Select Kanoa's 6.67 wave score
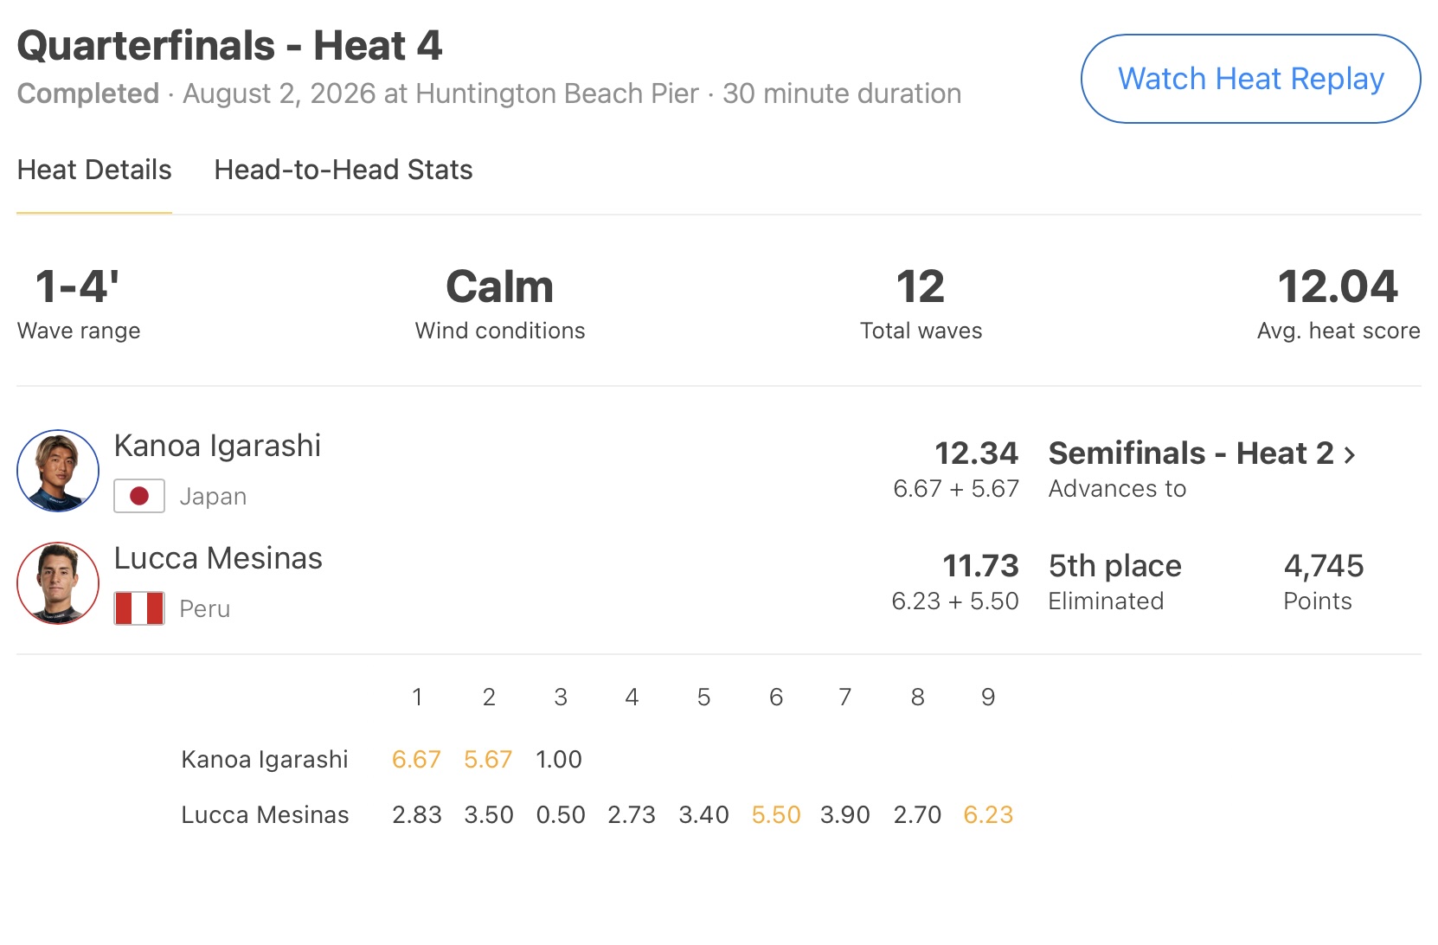The height and width of the screenshot is (945, 1438). click(416, 760)
